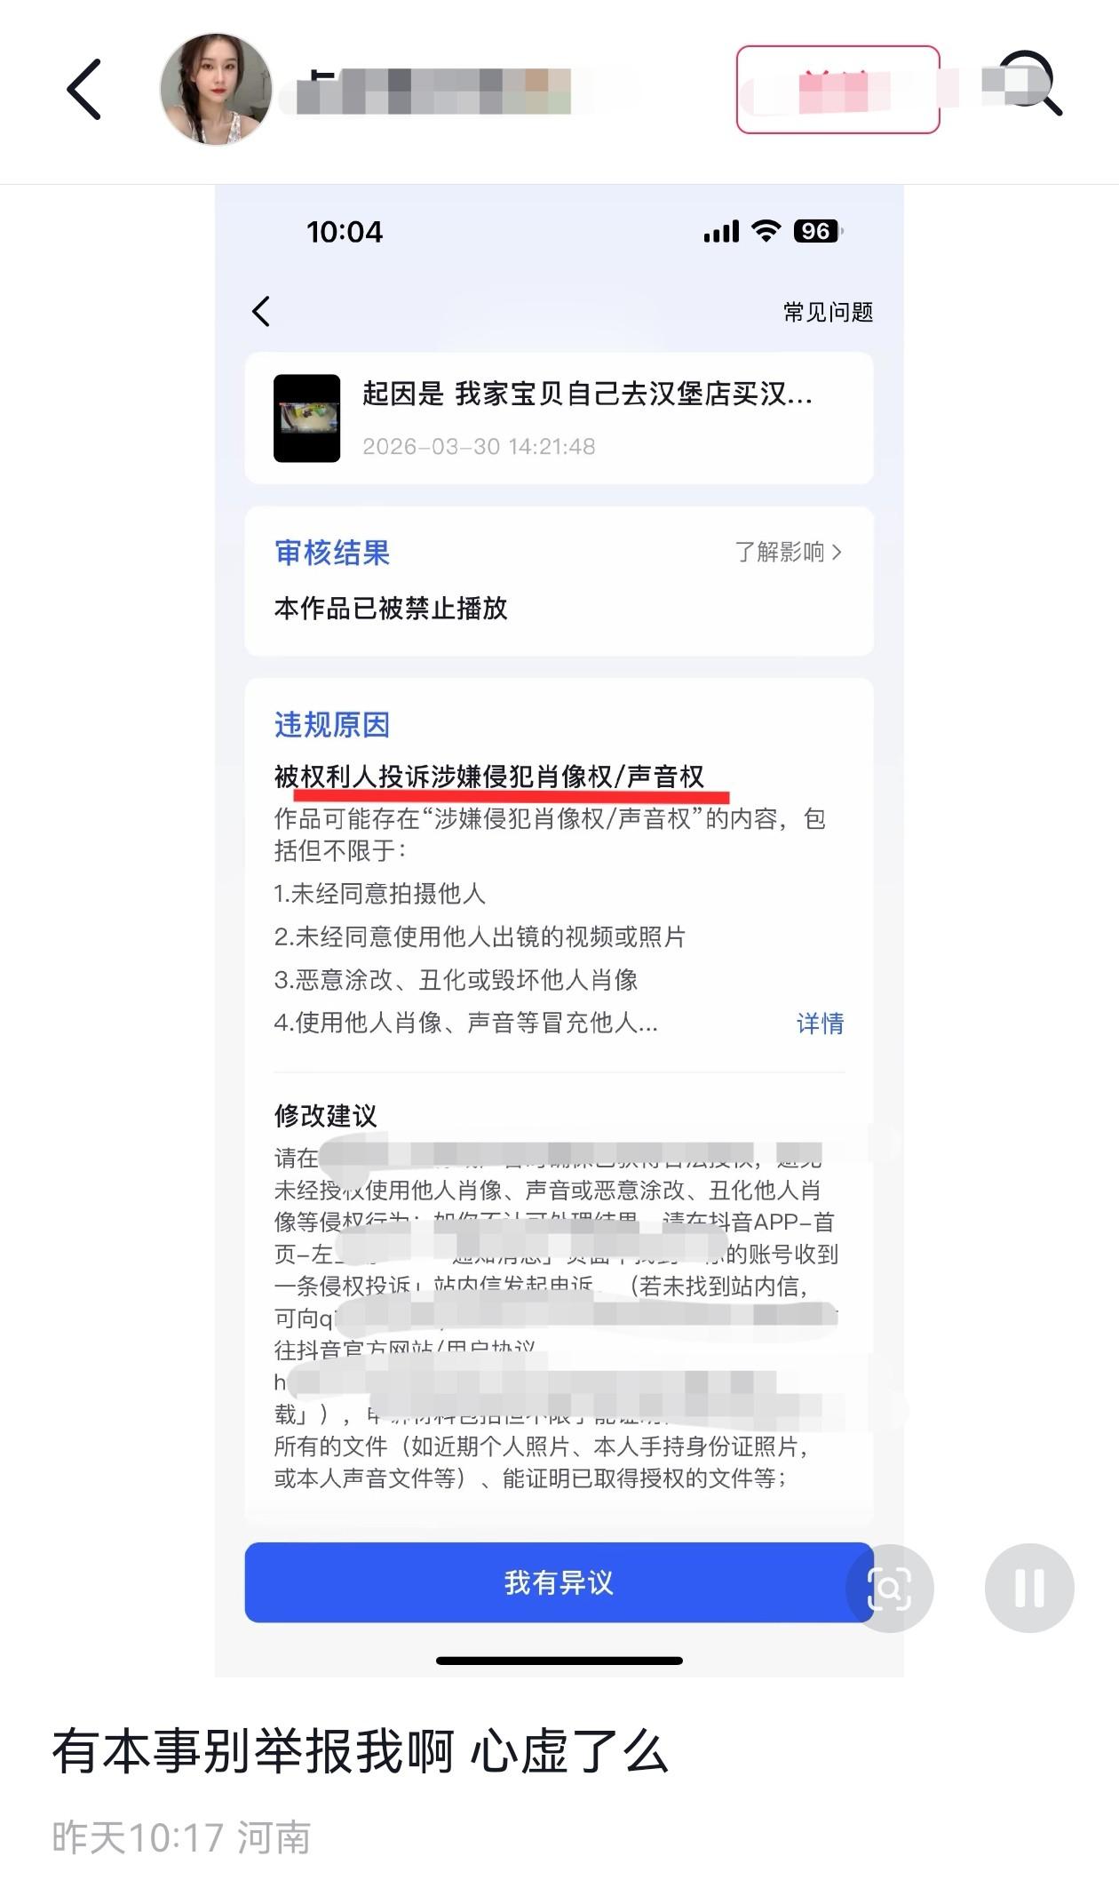The height and width of the screenshot is (1880, 1119).
Task: Open the banned video thumbnail
Action: pos(306,418)
